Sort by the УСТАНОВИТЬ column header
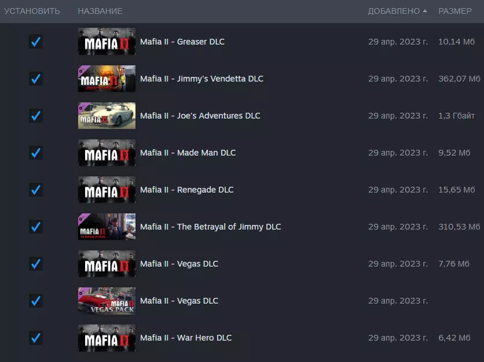484x362 pixels. pyautogui.click(x=32, y=11)
